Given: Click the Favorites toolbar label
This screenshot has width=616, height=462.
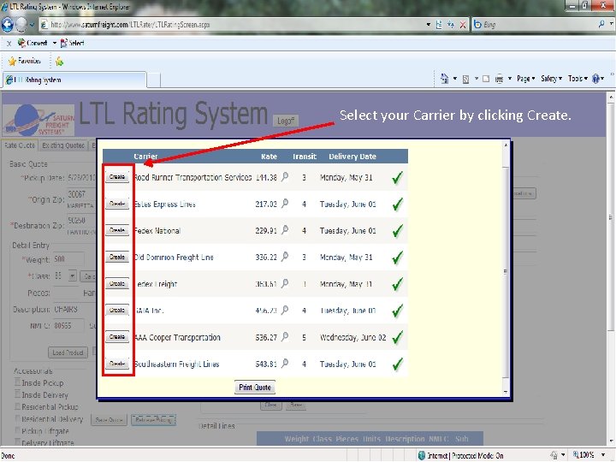Looking at the screenshot, I should click(29, 62).
